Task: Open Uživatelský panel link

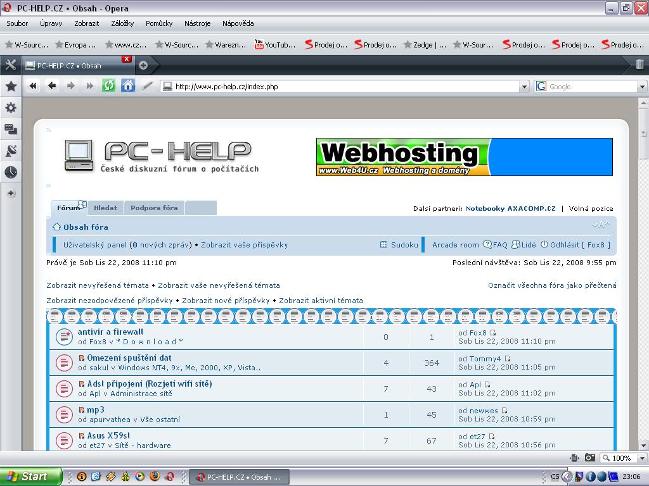Action: [x=95, y=245]
